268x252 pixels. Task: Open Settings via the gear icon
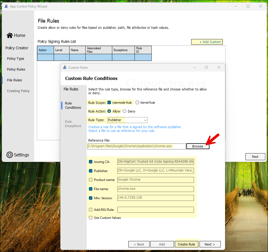point(10,155)
